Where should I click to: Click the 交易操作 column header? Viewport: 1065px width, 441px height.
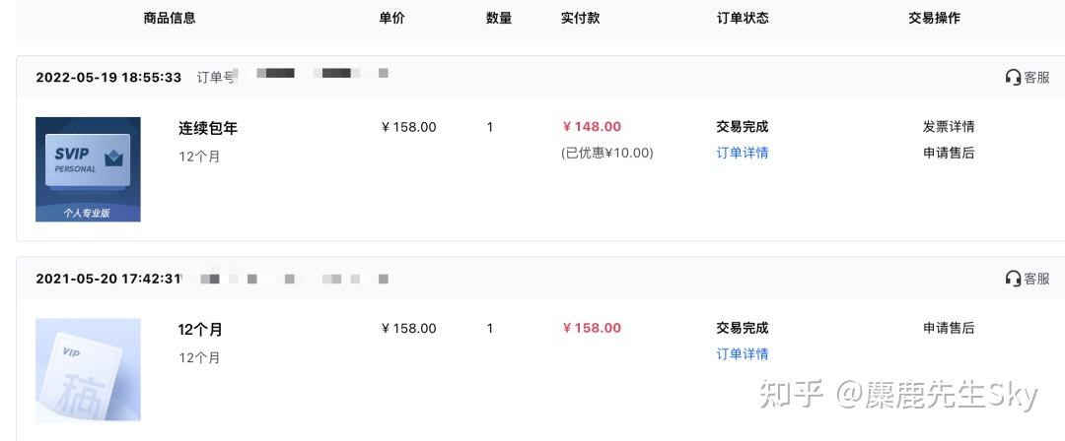pyautogui.click(x=933, y=18)
